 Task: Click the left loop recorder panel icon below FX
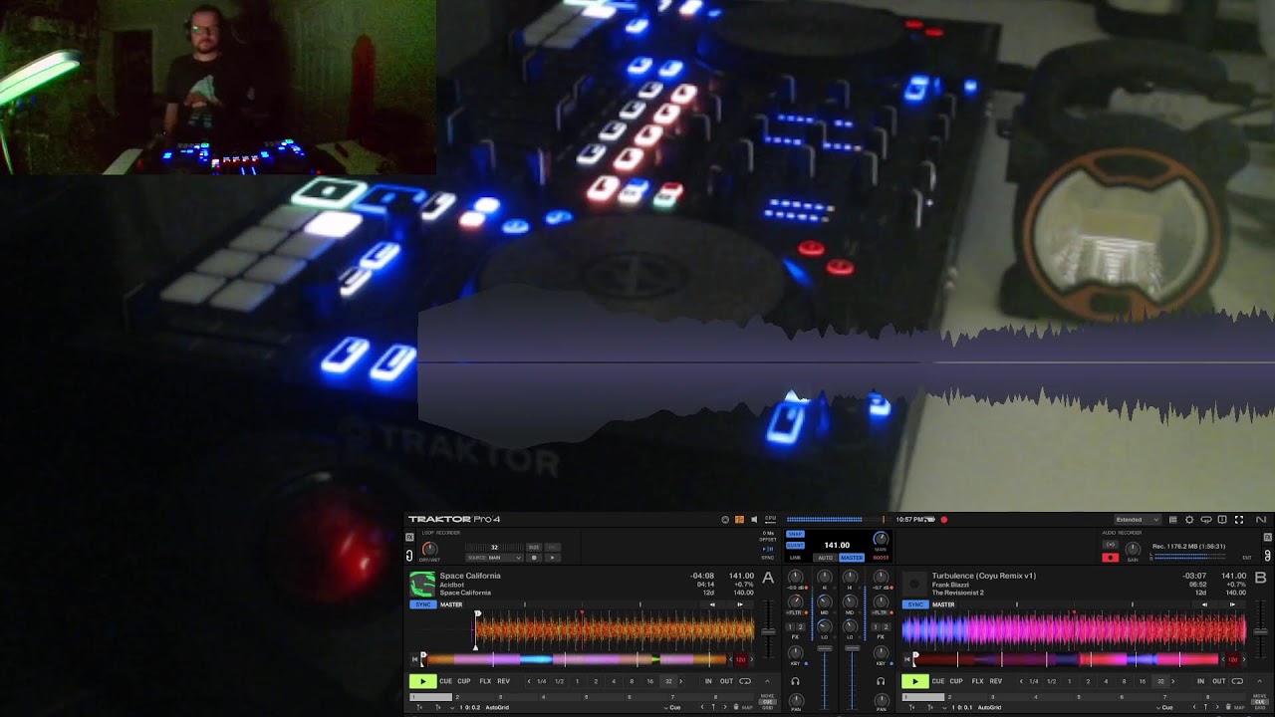(409, 556)
